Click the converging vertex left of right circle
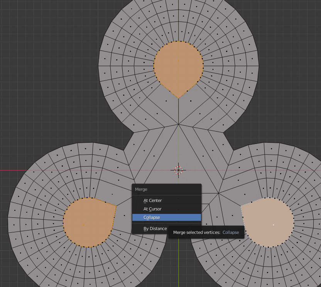321x287 pixels. (219, 193)
